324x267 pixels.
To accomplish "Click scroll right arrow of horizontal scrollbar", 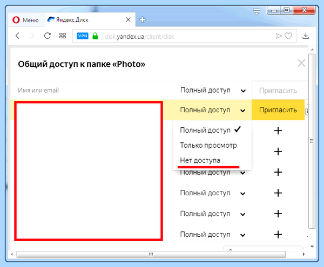I will pyautogui.click(x=303, y=254).
